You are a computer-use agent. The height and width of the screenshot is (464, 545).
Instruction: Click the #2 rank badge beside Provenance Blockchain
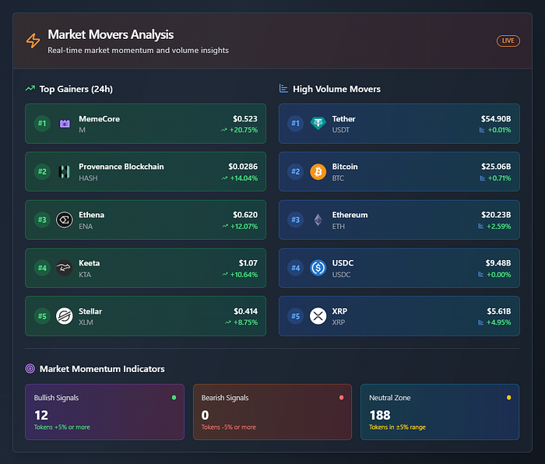(42, 172)
